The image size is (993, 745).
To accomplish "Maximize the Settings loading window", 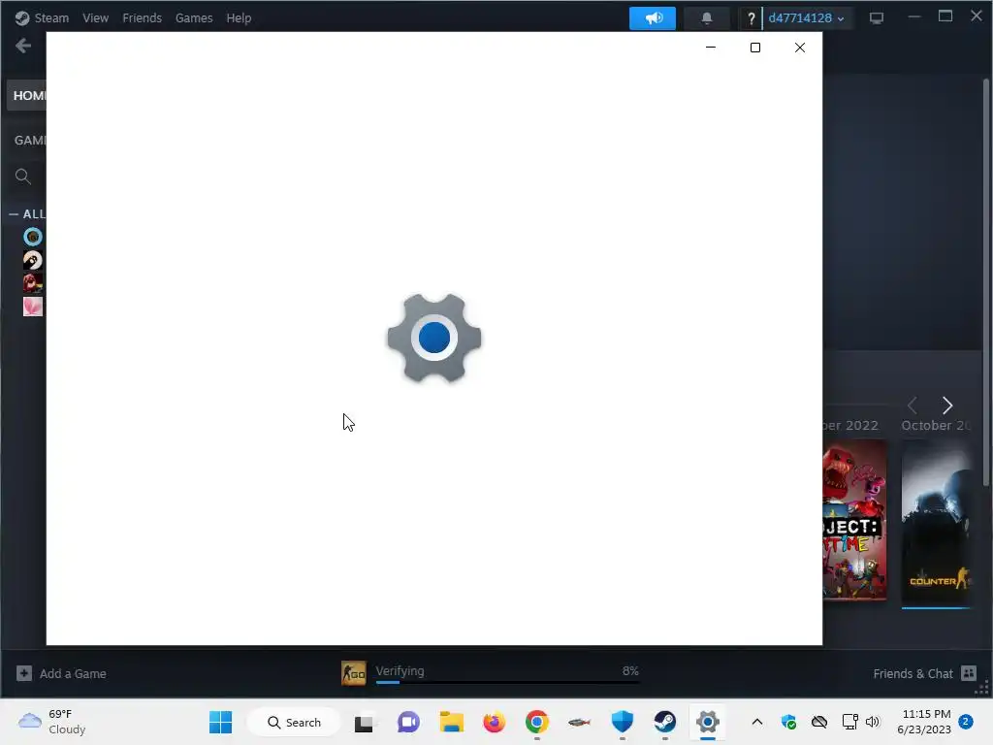I will point(754,48).
